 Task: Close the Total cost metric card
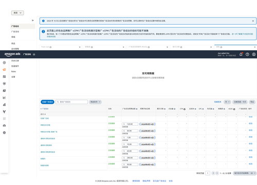[x=80, y=47]
